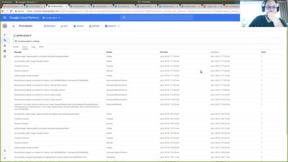
Task: Click the search magnifier icon in GCP header
Action: (124, 18)
